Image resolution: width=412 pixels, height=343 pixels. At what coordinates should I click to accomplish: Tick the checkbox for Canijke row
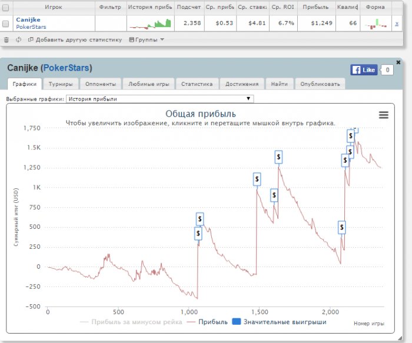pyautogui.click(x=5, y=24)
